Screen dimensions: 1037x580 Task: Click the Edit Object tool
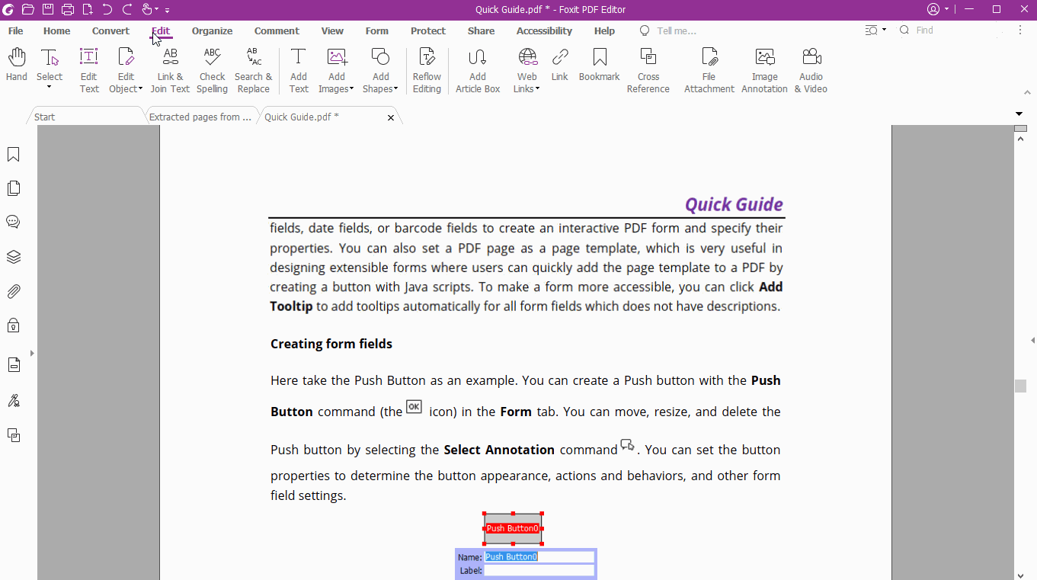[x=126, y=71]
